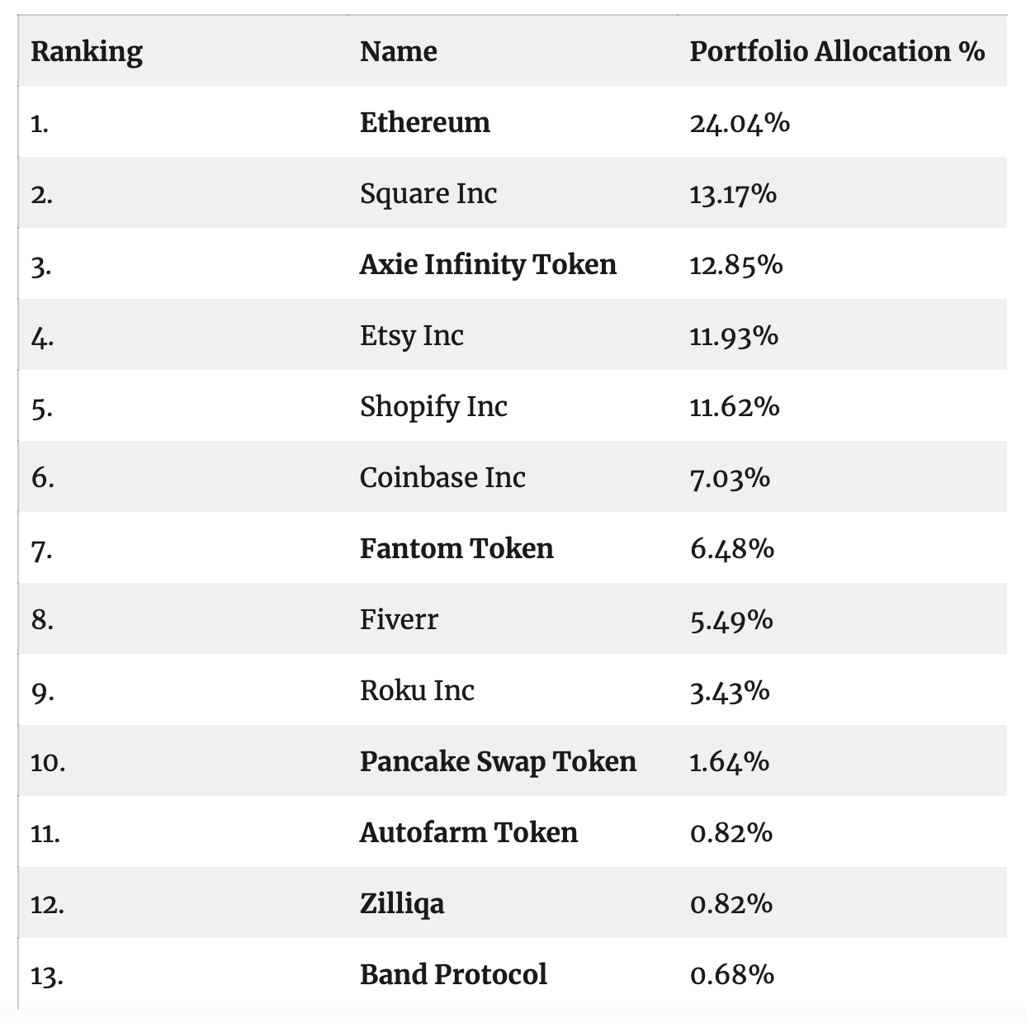1026x1023 pixels.
Task: Click the Portfolio Allocation % header
Action: pyautogui.click(x=837, y=51)
